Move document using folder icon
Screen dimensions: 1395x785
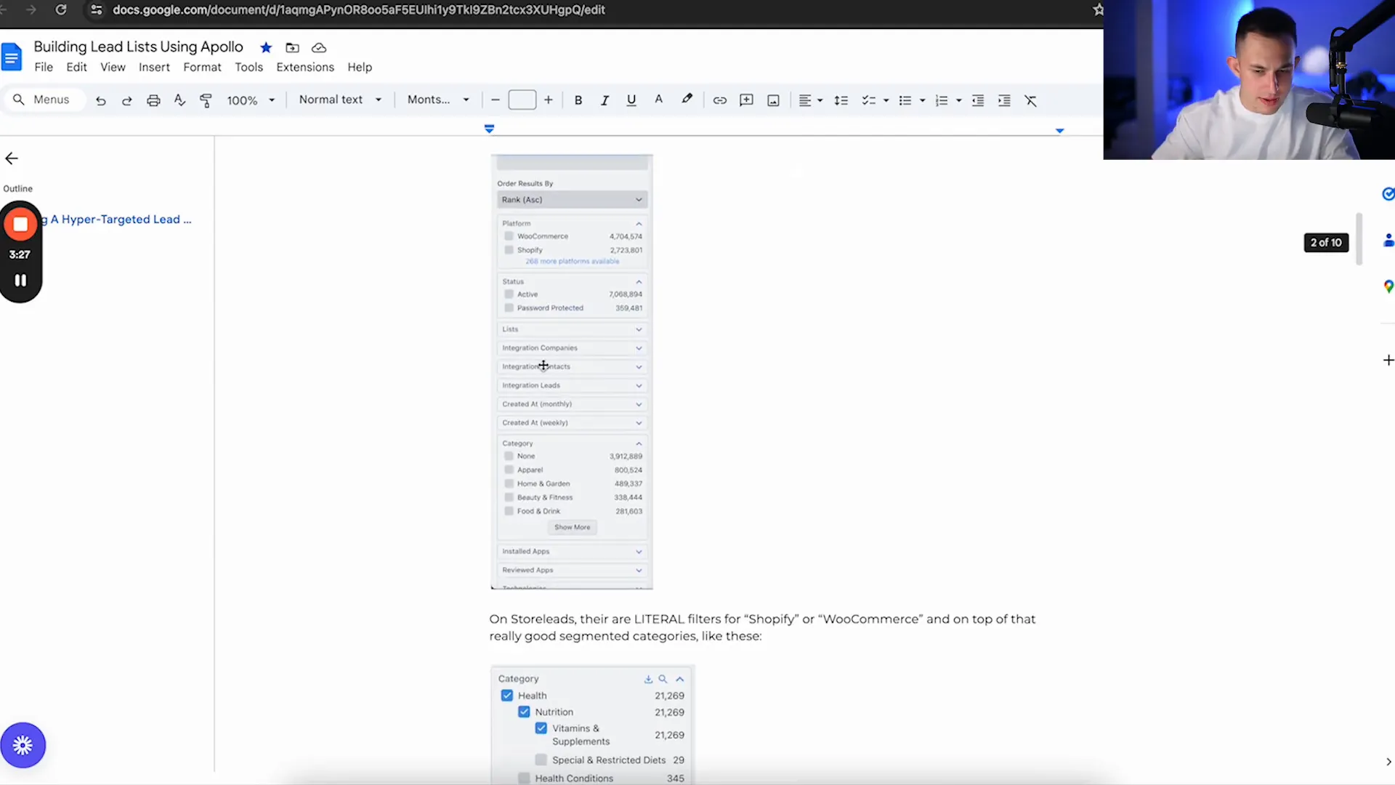pyautogui.click(x=292, y=48)
